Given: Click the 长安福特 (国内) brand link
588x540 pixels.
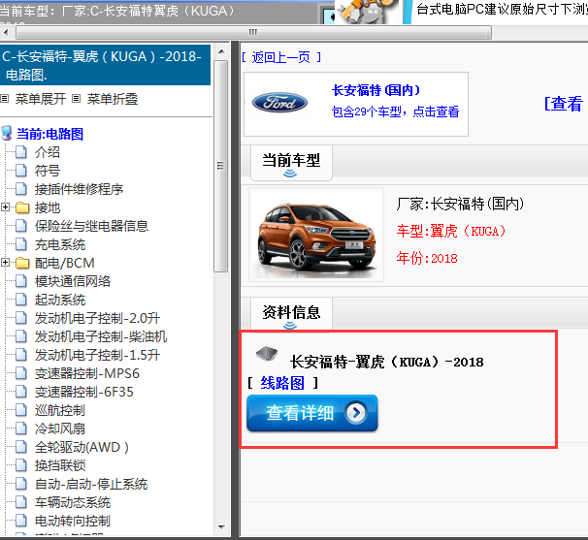Looking at the screenshot, I should (376, 90).
